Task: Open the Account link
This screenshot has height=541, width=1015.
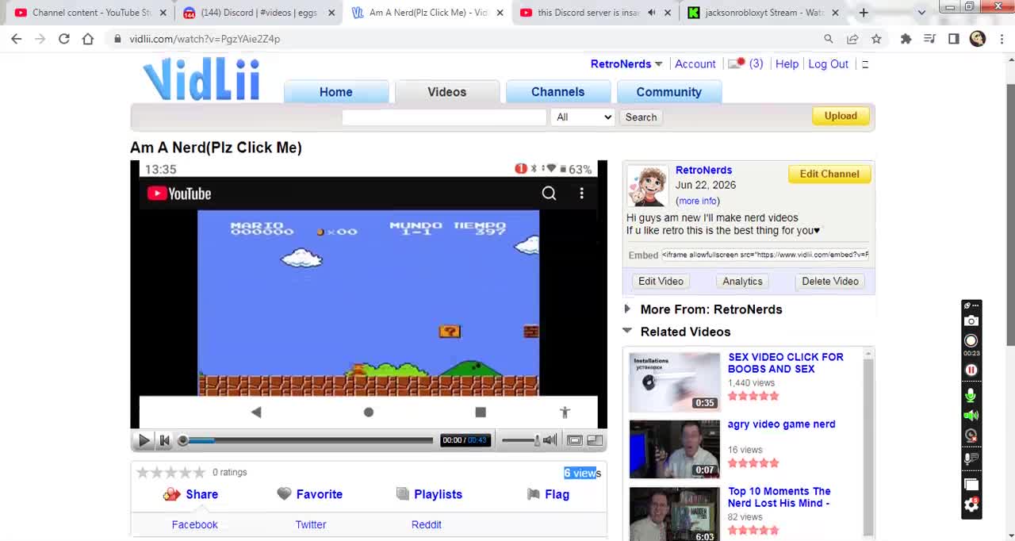Action: coord(695,64)
